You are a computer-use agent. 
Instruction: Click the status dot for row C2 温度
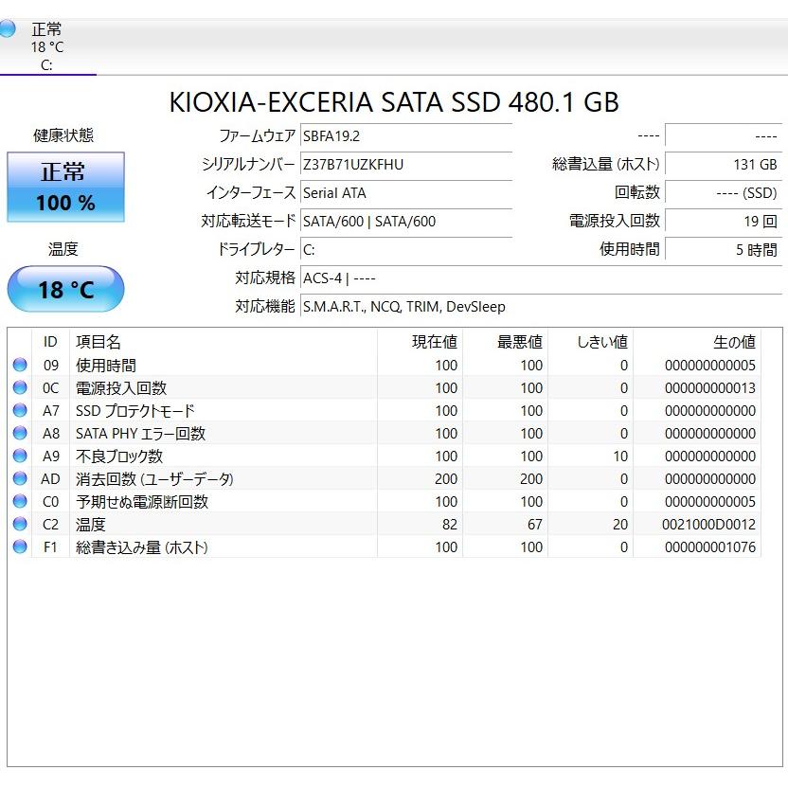(x=20, y=524)
